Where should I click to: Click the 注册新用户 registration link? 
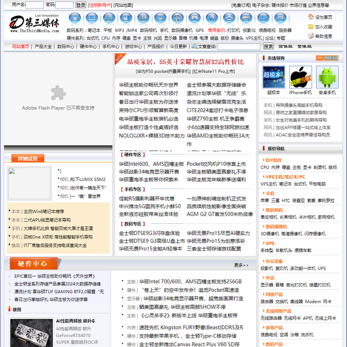point(101,5)
